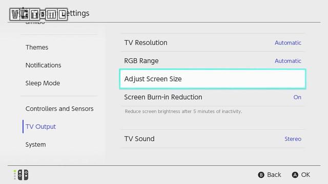Click the circled A button icon
The height and width of the screenshot is (184, 328).
pos(295,175)
